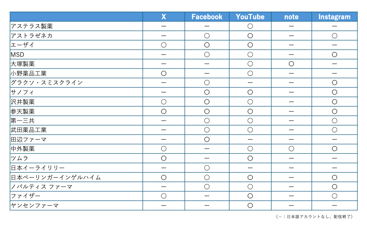Select the circle in ファイザー Instagram cell
The image size is (367, 229).
(334, 196)
